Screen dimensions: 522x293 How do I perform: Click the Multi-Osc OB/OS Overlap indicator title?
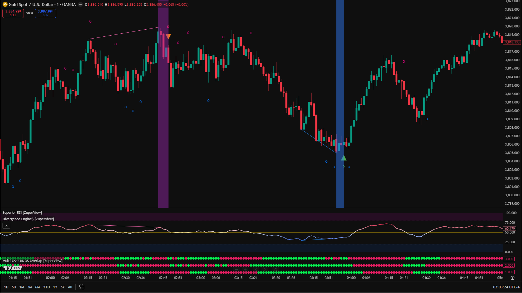32,261
